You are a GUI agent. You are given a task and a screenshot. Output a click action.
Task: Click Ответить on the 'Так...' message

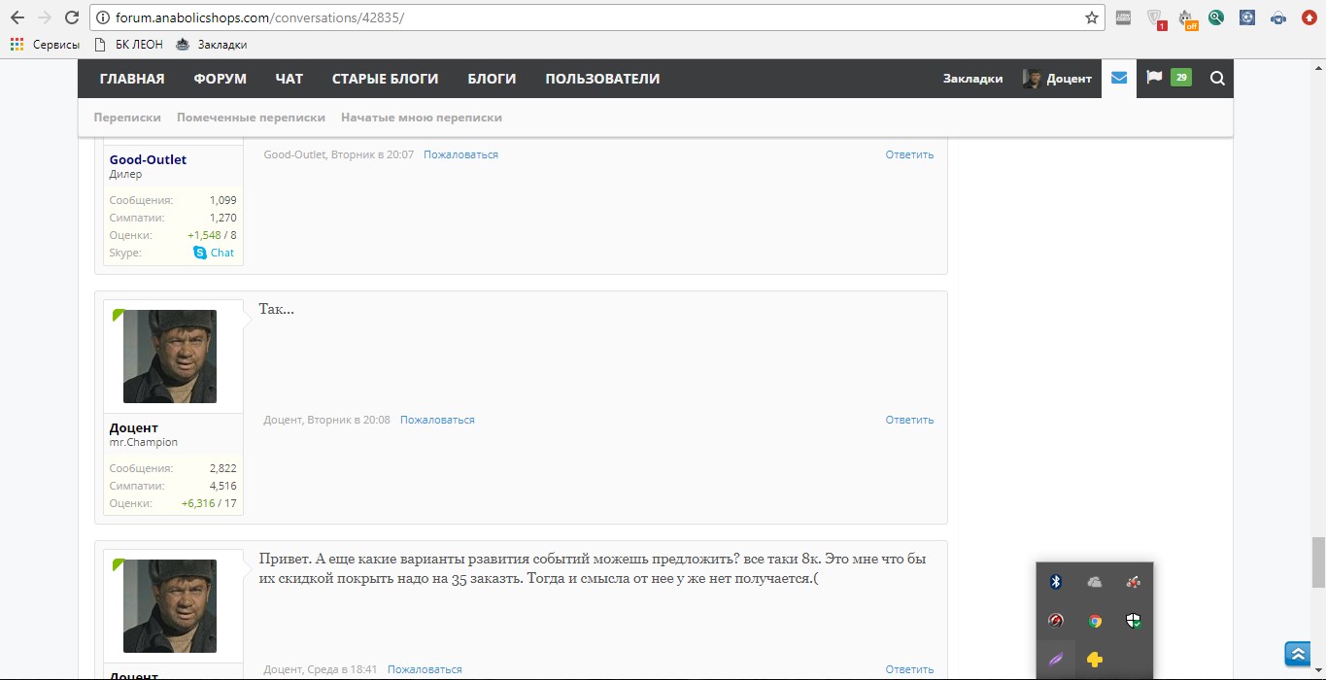pos(909,421)
